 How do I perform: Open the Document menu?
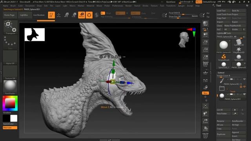30,6
